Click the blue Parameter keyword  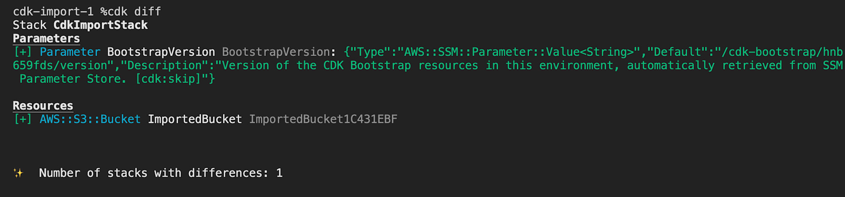(70, 52)
